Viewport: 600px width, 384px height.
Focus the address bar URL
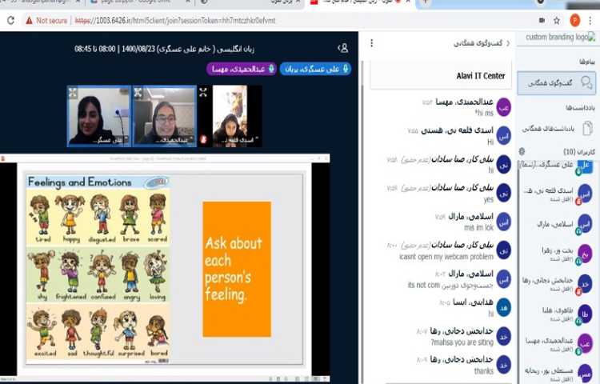[175, 21]
